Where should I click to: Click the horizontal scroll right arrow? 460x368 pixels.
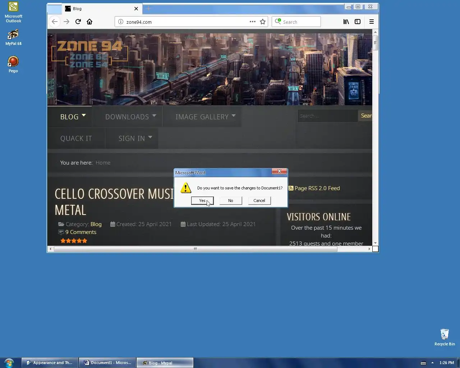369,249
